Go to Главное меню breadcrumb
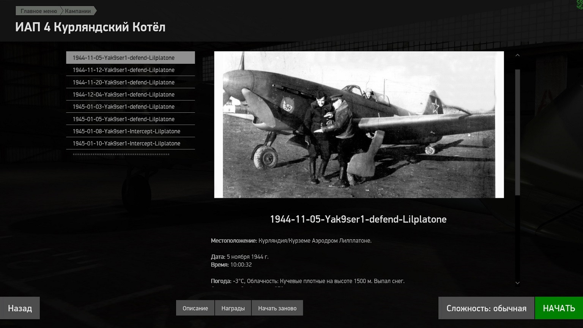583x328 pixels. coord(38,11)
